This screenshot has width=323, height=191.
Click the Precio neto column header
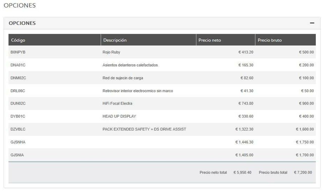(210, 40)
